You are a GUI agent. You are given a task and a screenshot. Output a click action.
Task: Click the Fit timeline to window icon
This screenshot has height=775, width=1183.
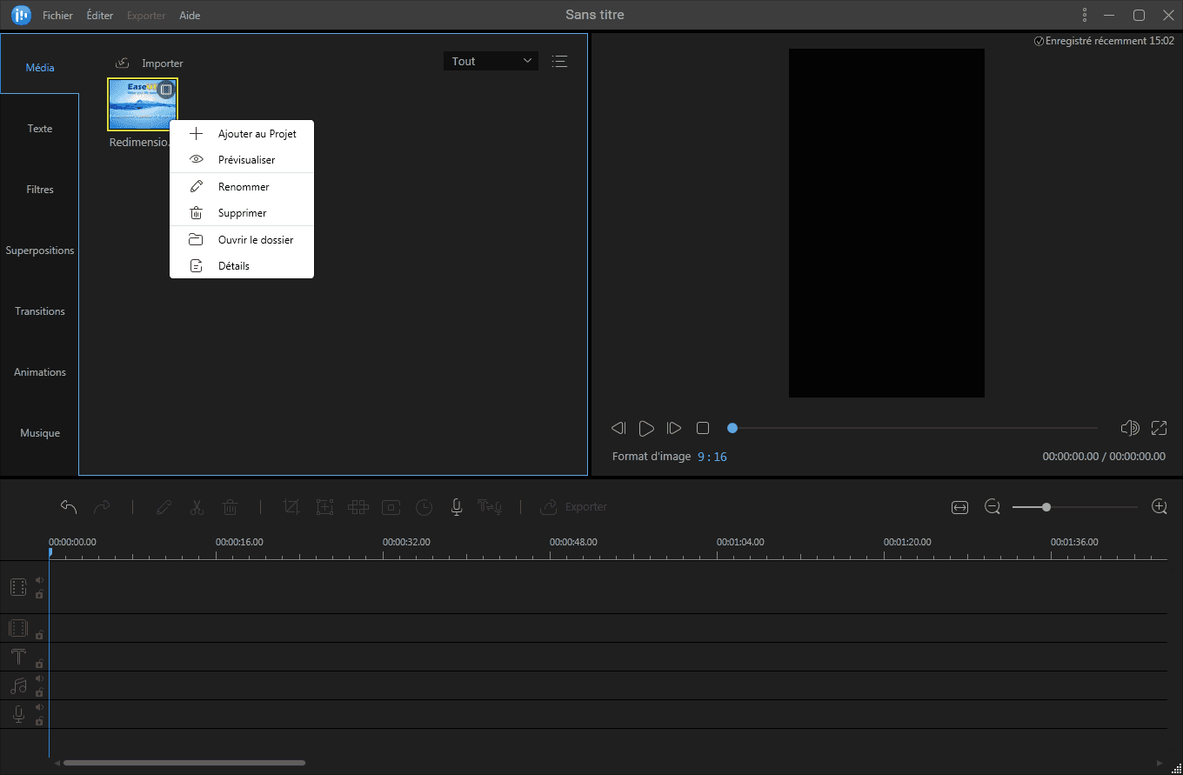point(959,507)
